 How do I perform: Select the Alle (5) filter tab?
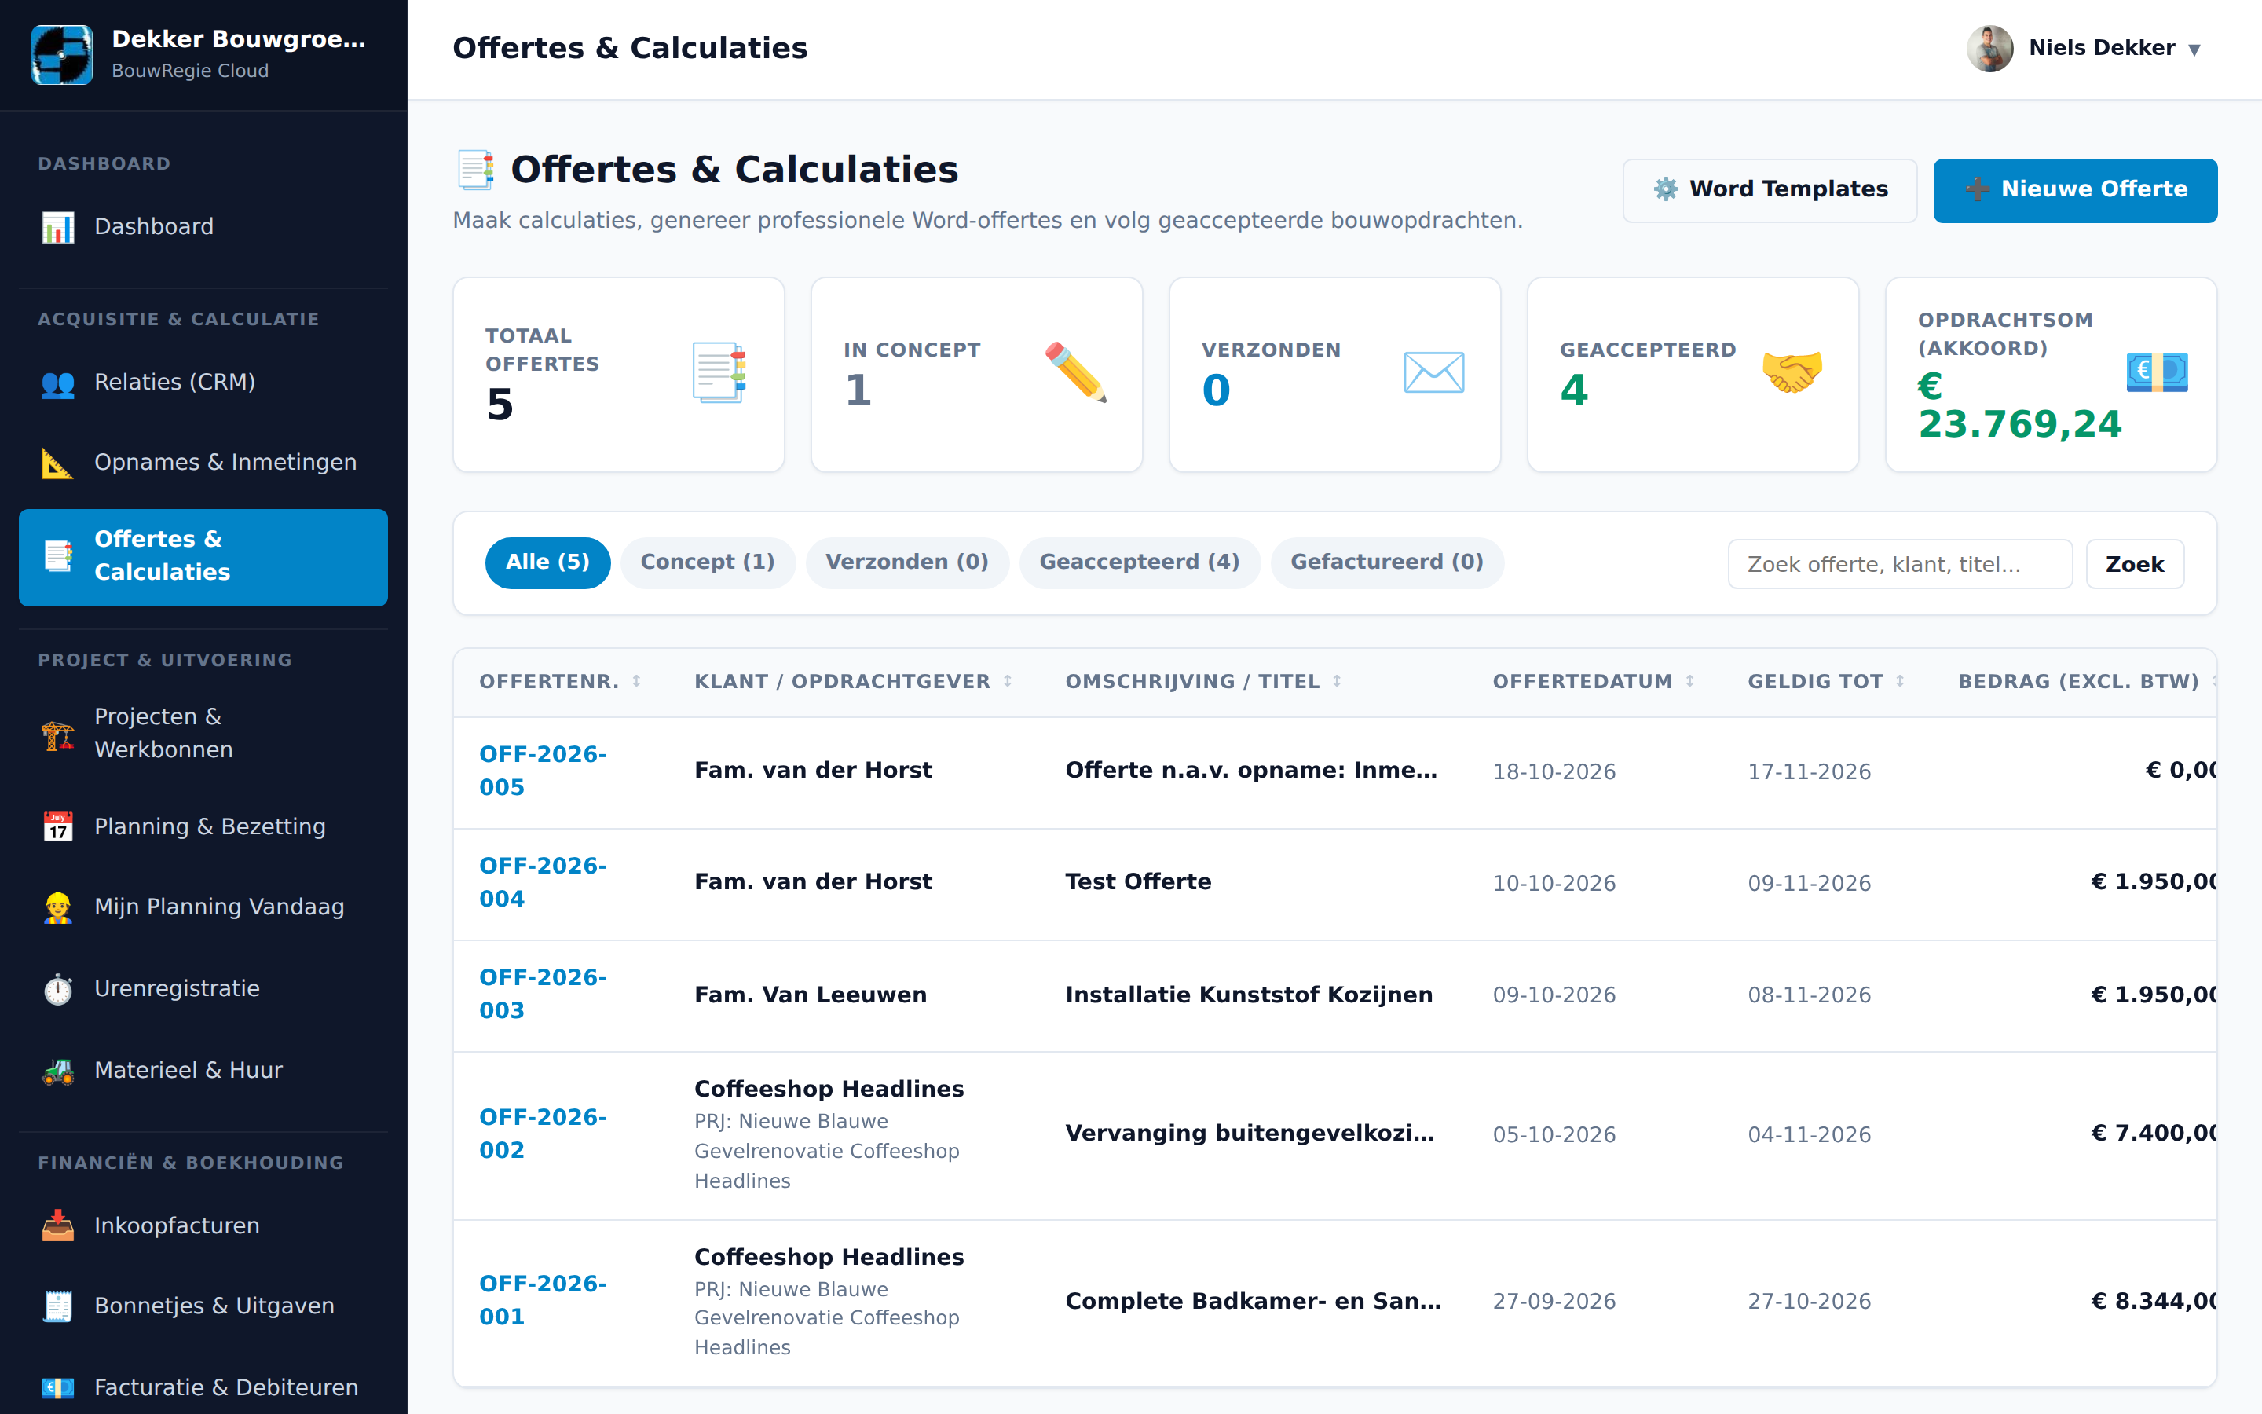pyautogui.click(x=547, y=562)
